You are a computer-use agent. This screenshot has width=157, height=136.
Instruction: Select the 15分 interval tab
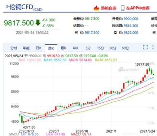coord(100,48)
